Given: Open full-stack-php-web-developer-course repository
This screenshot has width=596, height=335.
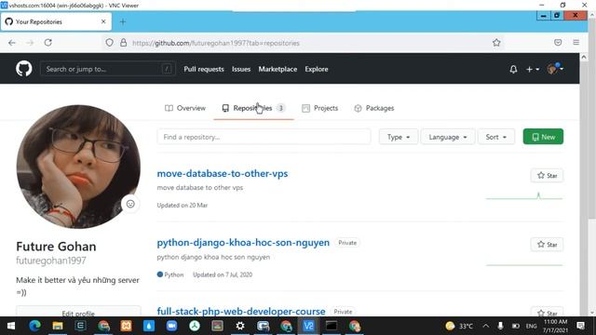Looking at the screenshot, I should [x=241, y=311].
